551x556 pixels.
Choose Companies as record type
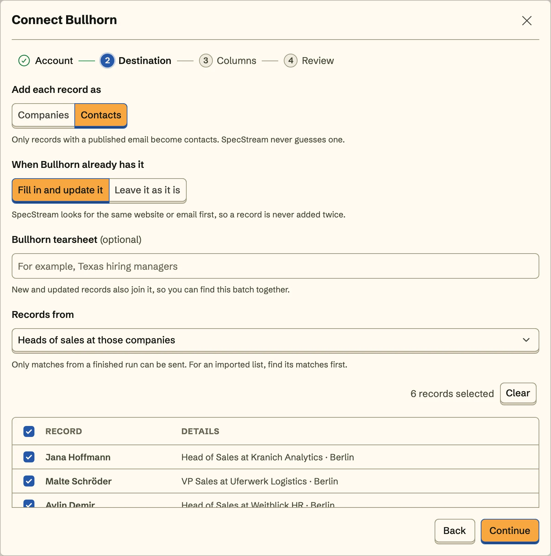(x=43, y=115)
